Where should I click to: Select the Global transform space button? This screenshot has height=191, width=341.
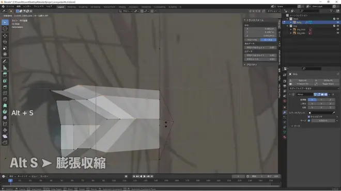click(252, 40)
